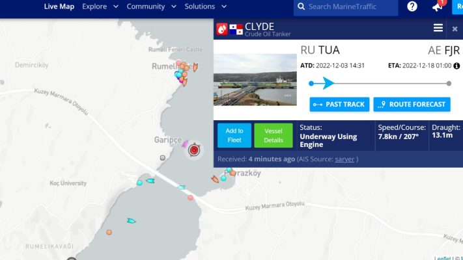Open the Live Map menu item
The image size is (463, 260).
coord(59,6)
